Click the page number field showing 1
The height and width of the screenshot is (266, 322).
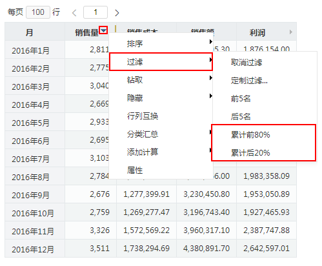[96, 12]
